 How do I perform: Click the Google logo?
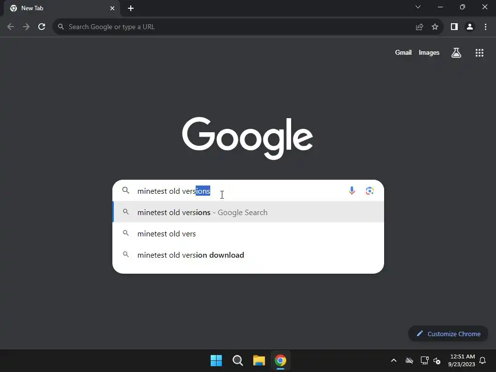(x=248, y=138)
